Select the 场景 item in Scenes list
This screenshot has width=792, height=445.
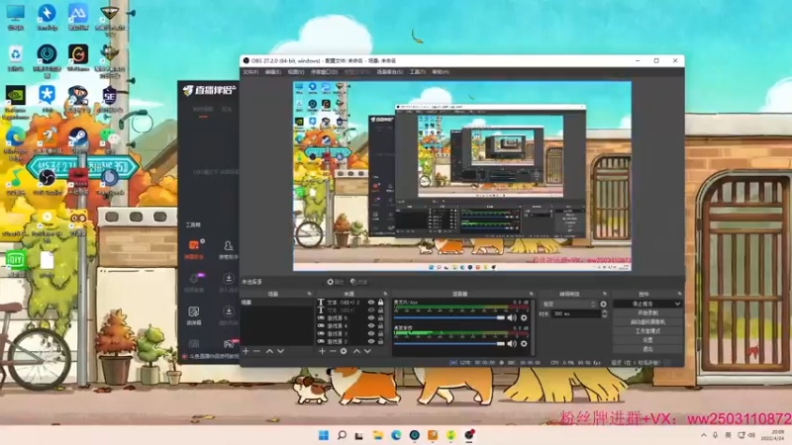[x=276, y=303]
